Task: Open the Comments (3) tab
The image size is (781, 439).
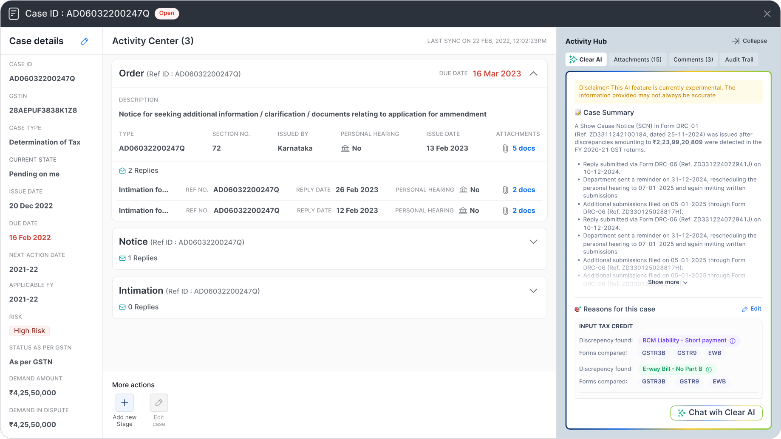Action: pos(693,59)
